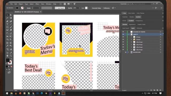
Task: Select the Lasso tool
Action: 11,18
